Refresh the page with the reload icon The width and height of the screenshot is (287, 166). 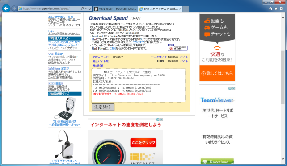[x=89, y=8]
